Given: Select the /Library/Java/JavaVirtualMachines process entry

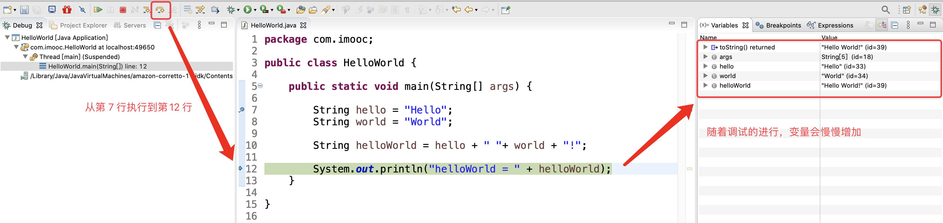Looking at the screenshot, I should point(127,76).
